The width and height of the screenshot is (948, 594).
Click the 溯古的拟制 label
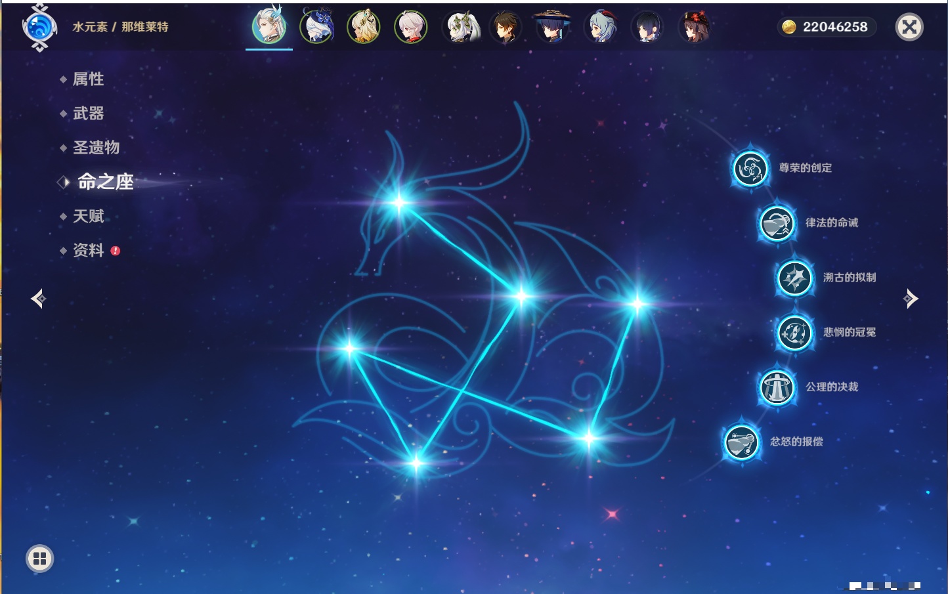(x=850, y=278)
